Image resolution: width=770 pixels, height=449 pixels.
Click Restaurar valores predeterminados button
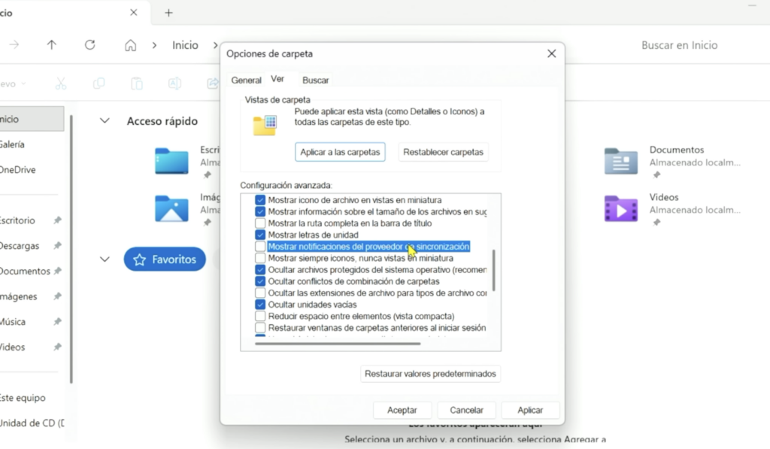click(x=430, y=374)
